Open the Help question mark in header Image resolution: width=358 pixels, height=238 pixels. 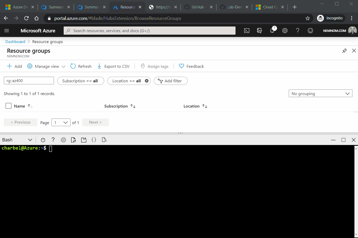tap(298, 31)
